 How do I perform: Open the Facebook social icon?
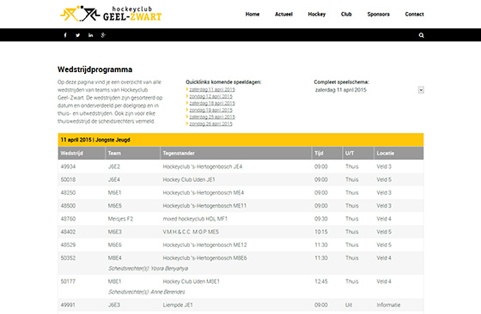pyautogui.click(x=65, y=35)
